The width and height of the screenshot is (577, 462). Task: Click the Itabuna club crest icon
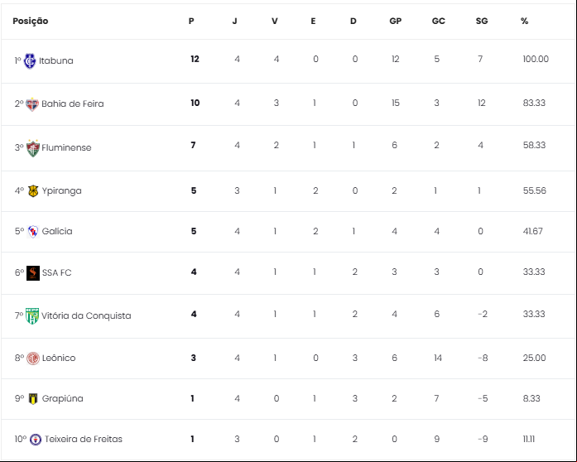click(x=30, y=60)
